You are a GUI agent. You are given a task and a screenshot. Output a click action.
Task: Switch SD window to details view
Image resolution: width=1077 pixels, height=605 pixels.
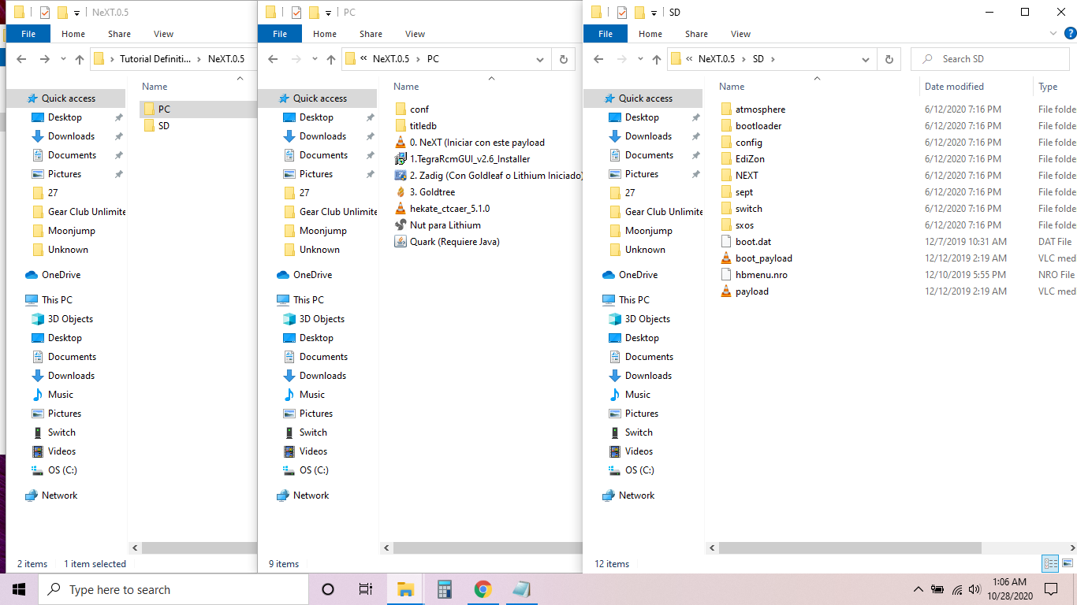(1049, 563)
